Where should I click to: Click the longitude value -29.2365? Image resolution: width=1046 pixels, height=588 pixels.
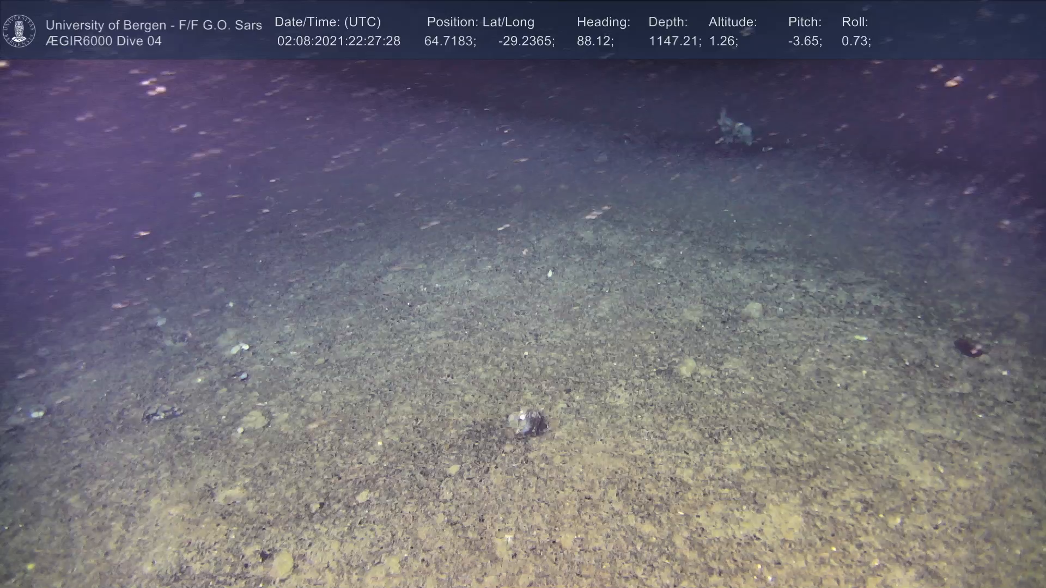tap(526, 41)
